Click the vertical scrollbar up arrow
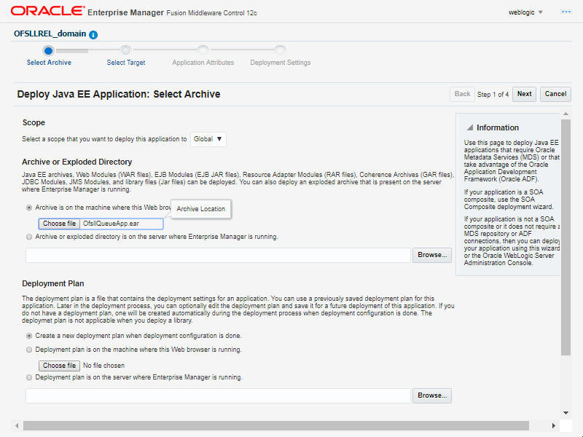This screenshot has width=583, height=437. [x=566, y=114]
